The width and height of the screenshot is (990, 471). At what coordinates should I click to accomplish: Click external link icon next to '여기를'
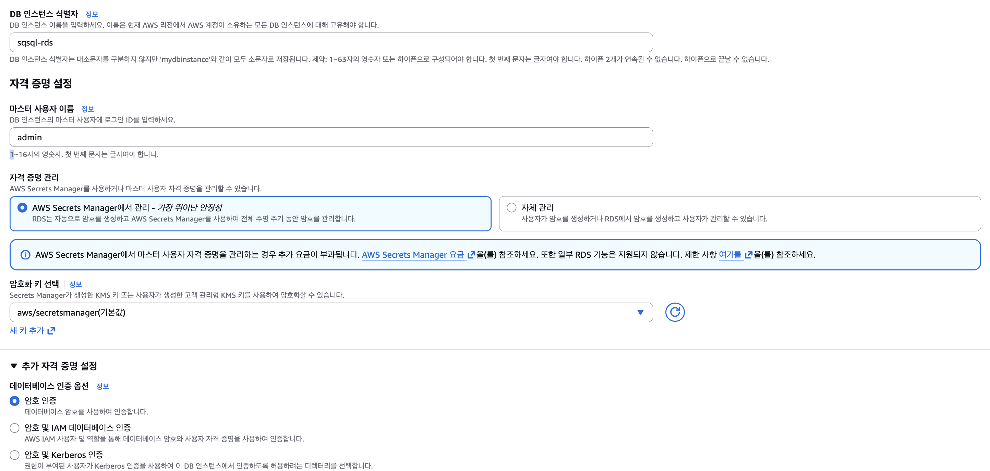[748, 255]
